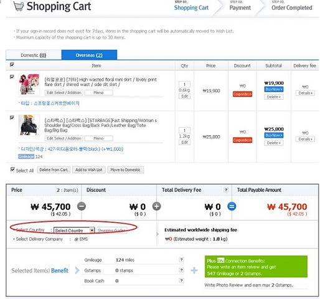Open the Total Delivery Fee help icon
This screenshot has width=320, height=299.
pyautogui.click(x=226, y=189)
